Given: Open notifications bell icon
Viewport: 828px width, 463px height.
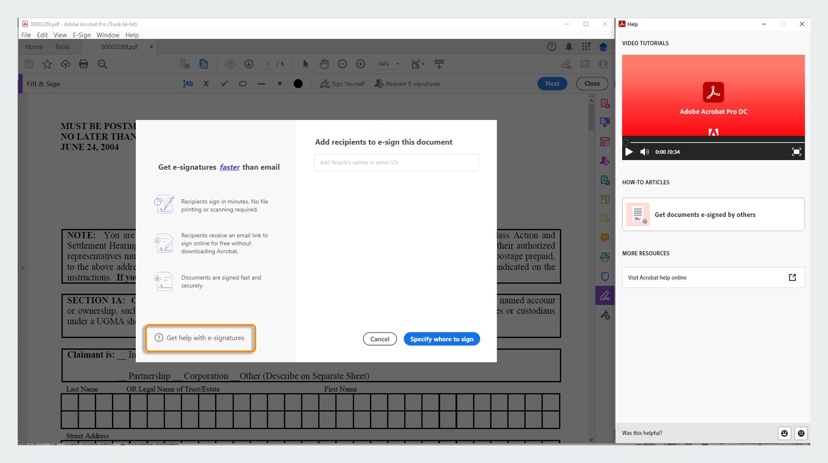Looking at the screenshot, I should pyautogui.click(x=569, y=46).
